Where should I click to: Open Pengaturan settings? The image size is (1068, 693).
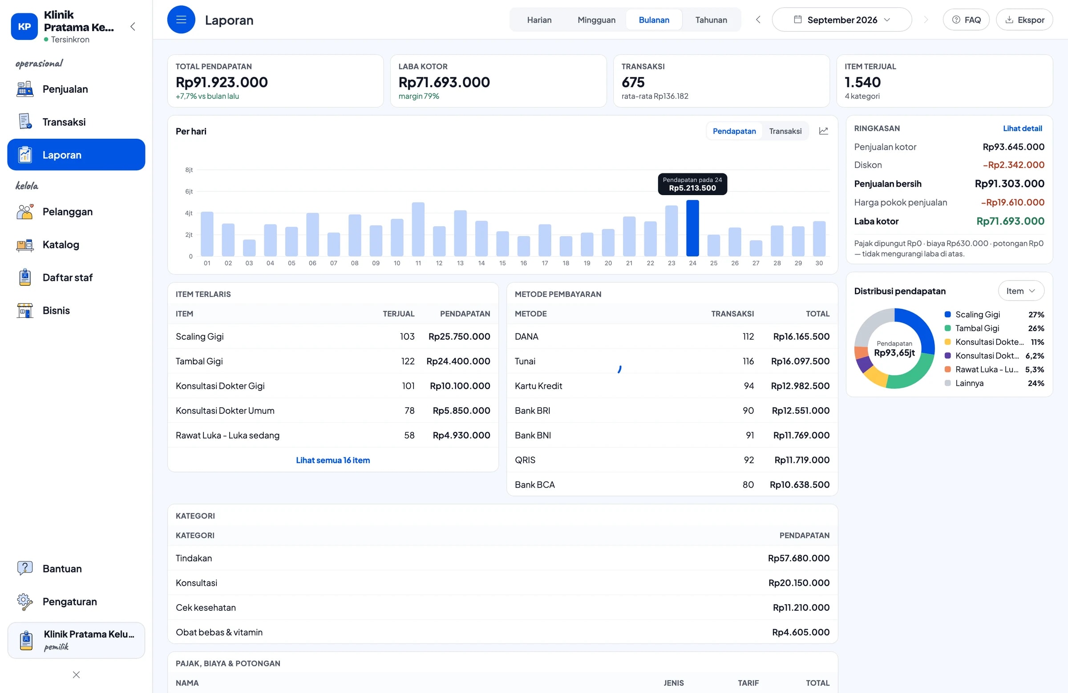point(76,601)
